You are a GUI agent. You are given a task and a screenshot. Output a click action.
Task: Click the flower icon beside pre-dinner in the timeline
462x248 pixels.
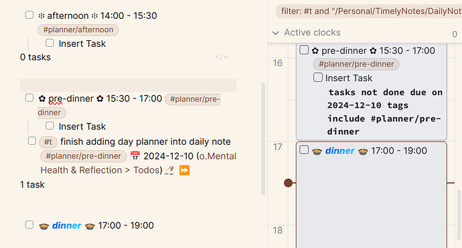pos(315,51)
